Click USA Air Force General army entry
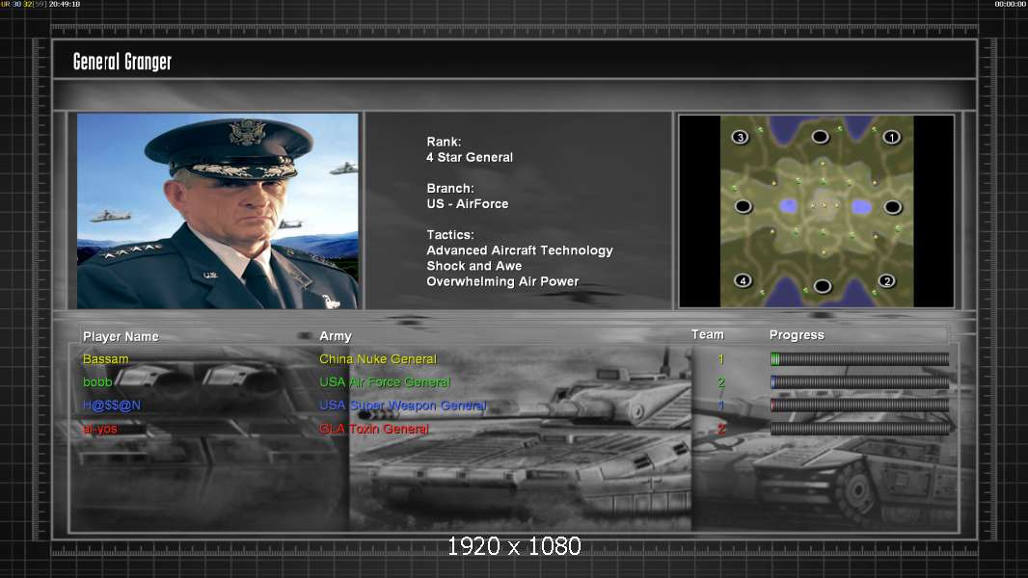Image resolution: width=1028 pixels, height=578 pixels. (x=385, y=381)
